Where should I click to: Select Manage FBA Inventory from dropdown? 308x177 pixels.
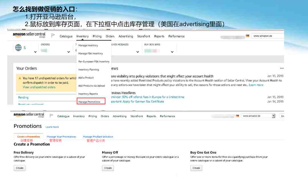[x=91, y=53]
